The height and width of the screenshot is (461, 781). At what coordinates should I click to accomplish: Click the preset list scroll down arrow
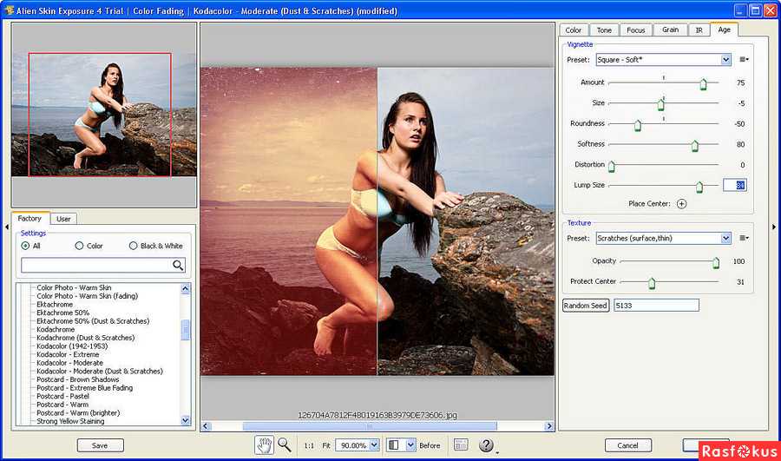[x=186, y=421]
